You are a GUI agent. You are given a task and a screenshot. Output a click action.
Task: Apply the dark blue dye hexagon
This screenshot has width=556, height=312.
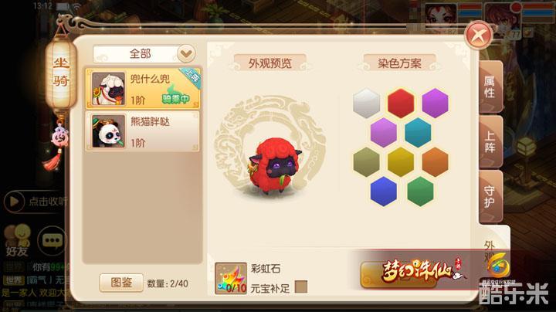click(x=383, y=192)
